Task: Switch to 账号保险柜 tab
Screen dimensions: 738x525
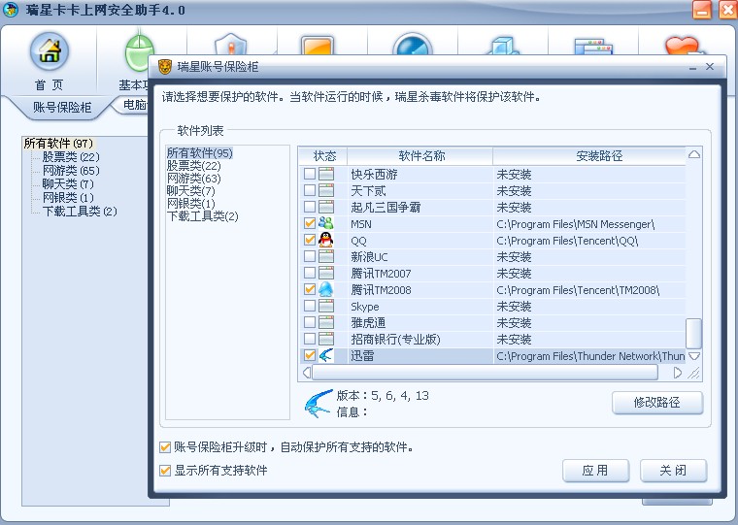Action: pyautogui.click(x=61, y=108)
